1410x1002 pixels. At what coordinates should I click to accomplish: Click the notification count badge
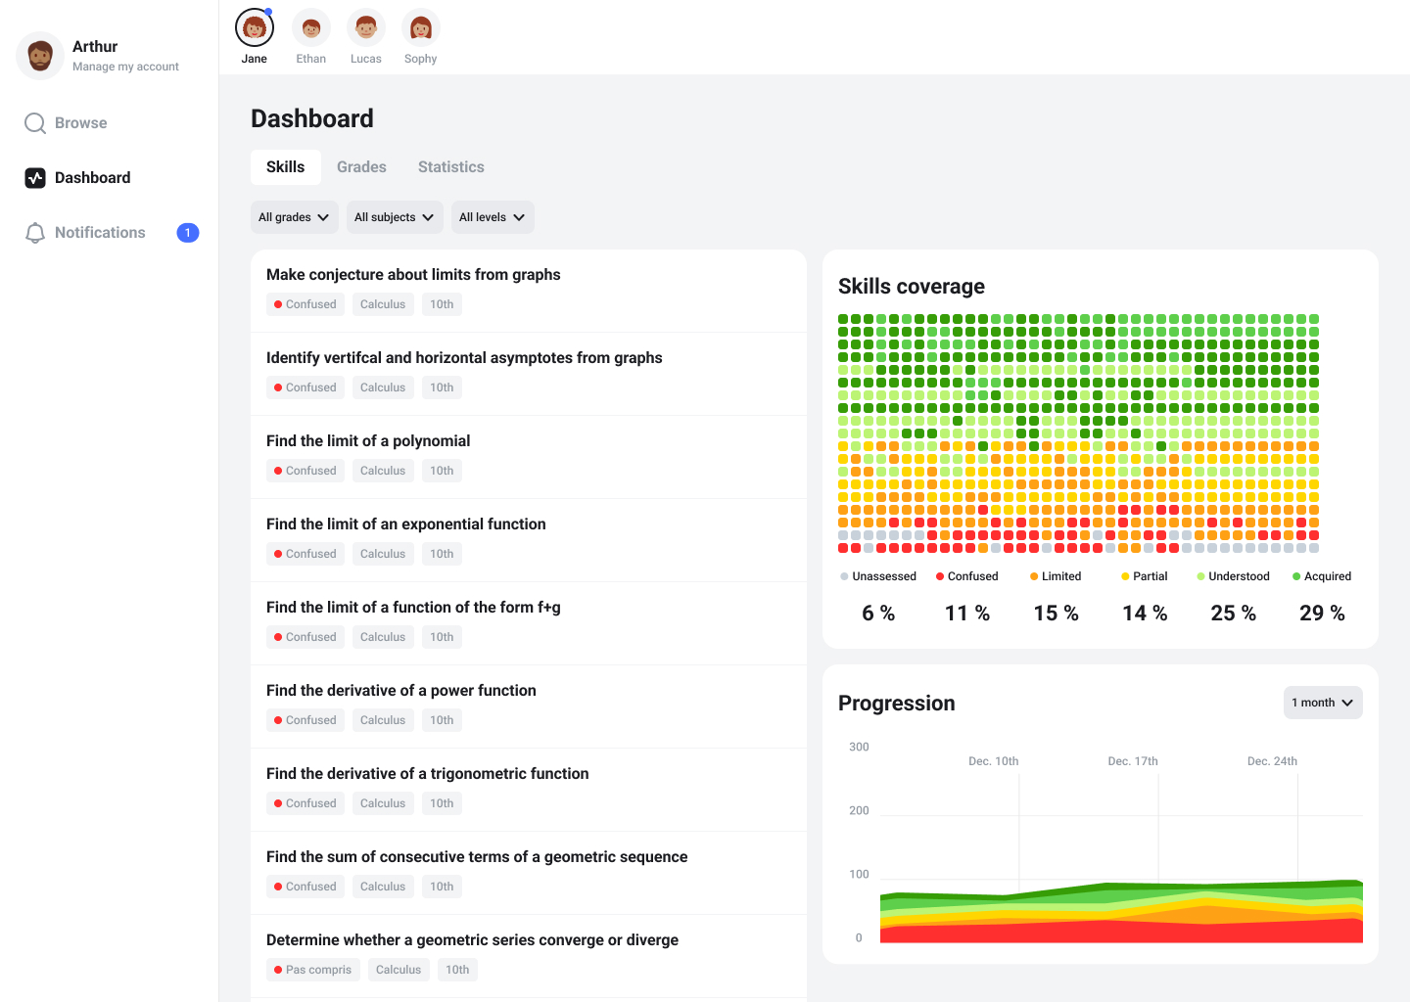click(187, 233)
